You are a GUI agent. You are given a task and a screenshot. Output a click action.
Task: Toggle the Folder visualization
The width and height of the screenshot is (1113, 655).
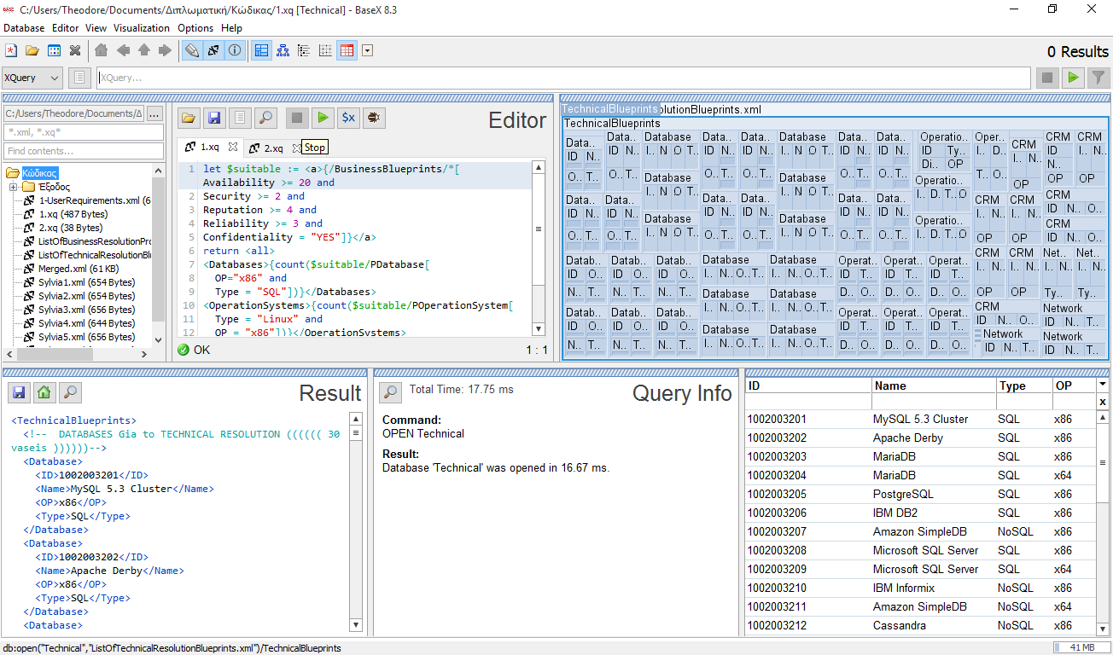pos(304,51)
